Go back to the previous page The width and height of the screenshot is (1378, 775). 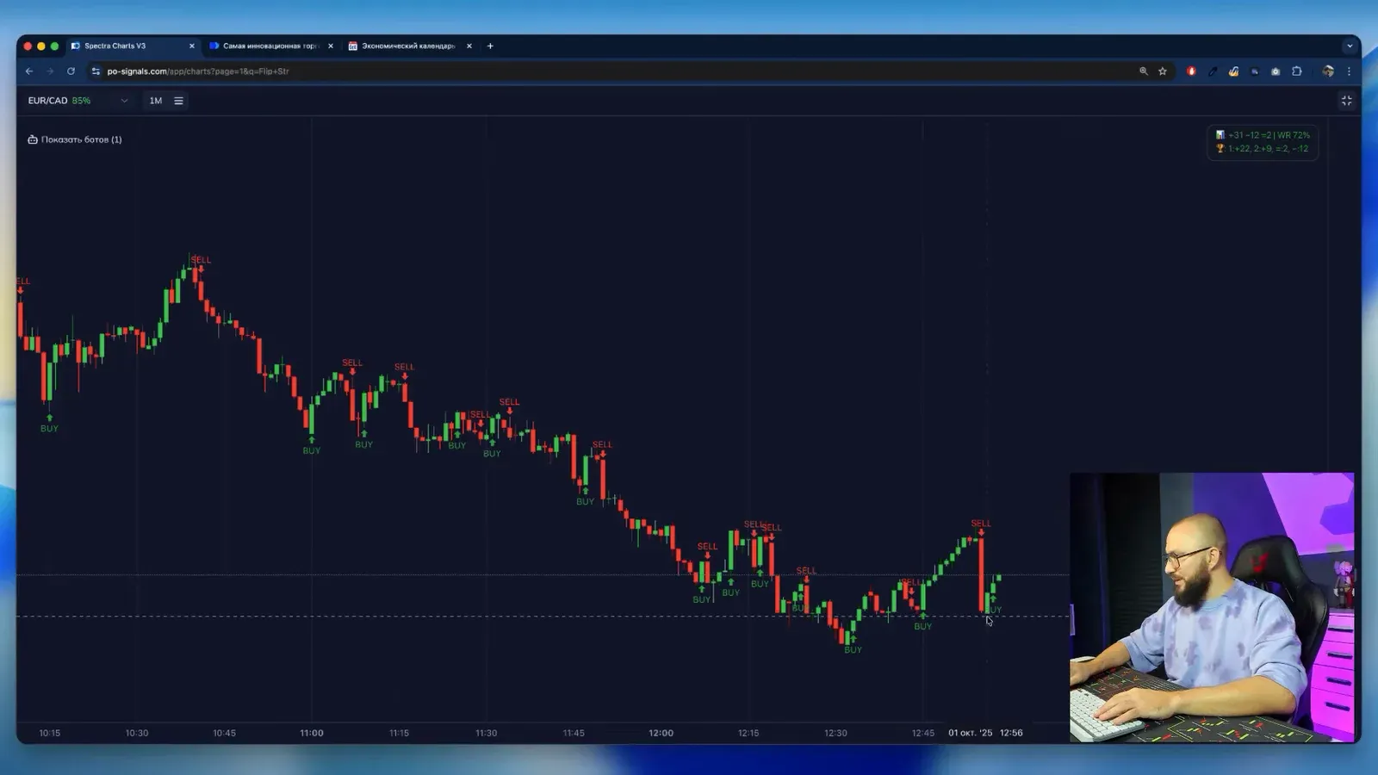tap(29, 71)
